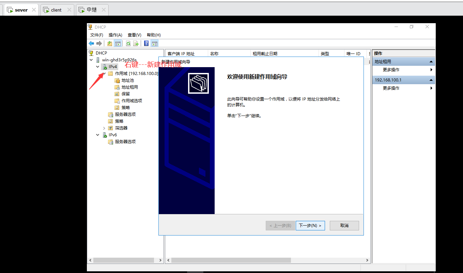Click the server icon beside win-ghd3r5p926s
The height and width of the screenshot is (273, 463).
pyautogui.click(x=98, y=60)
